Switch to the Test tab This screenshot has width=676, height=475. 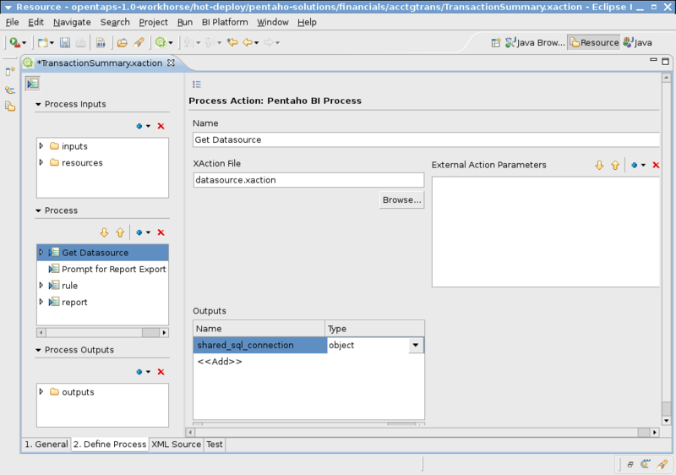(x=215, y=444)
